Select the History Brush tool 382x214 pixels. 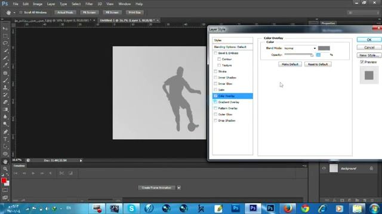pyautogui.click(x=5, y=95)
